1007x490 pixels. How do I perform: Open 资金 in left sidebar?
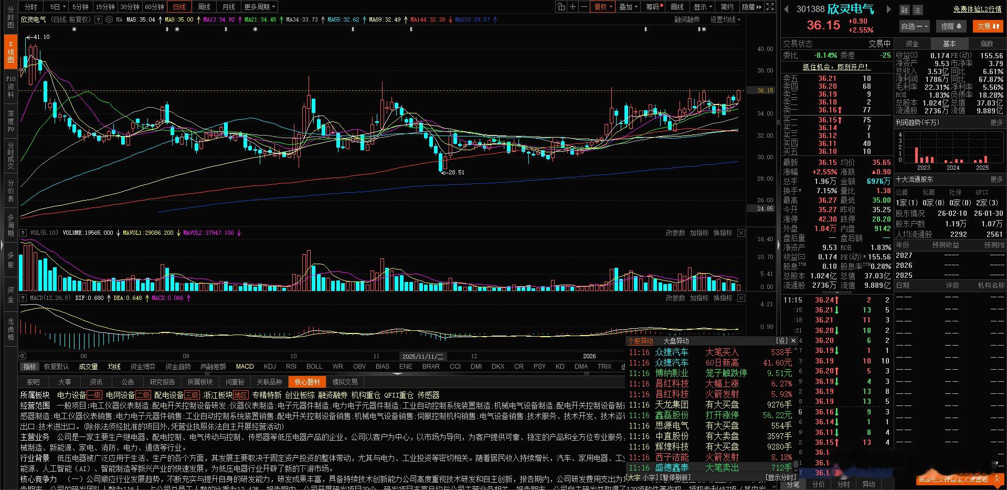[x=10, y=295]
